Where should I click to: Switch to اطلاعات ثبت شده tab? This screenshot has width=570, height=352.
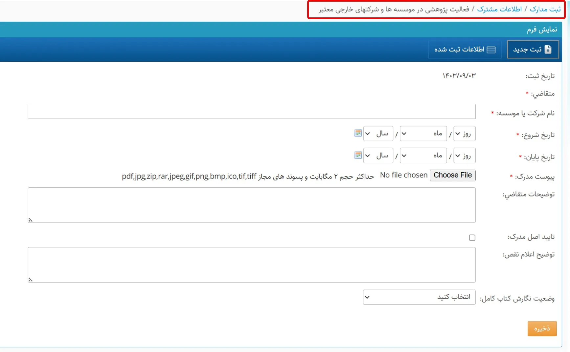465,50
